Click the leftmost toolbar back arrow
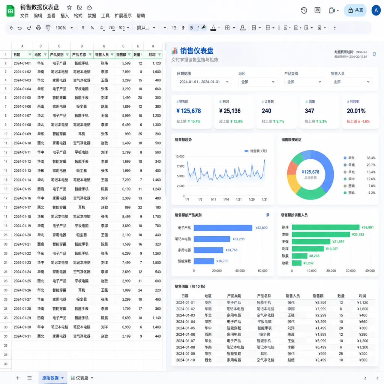This screenshot has width=384, height=384. (11, 28)
